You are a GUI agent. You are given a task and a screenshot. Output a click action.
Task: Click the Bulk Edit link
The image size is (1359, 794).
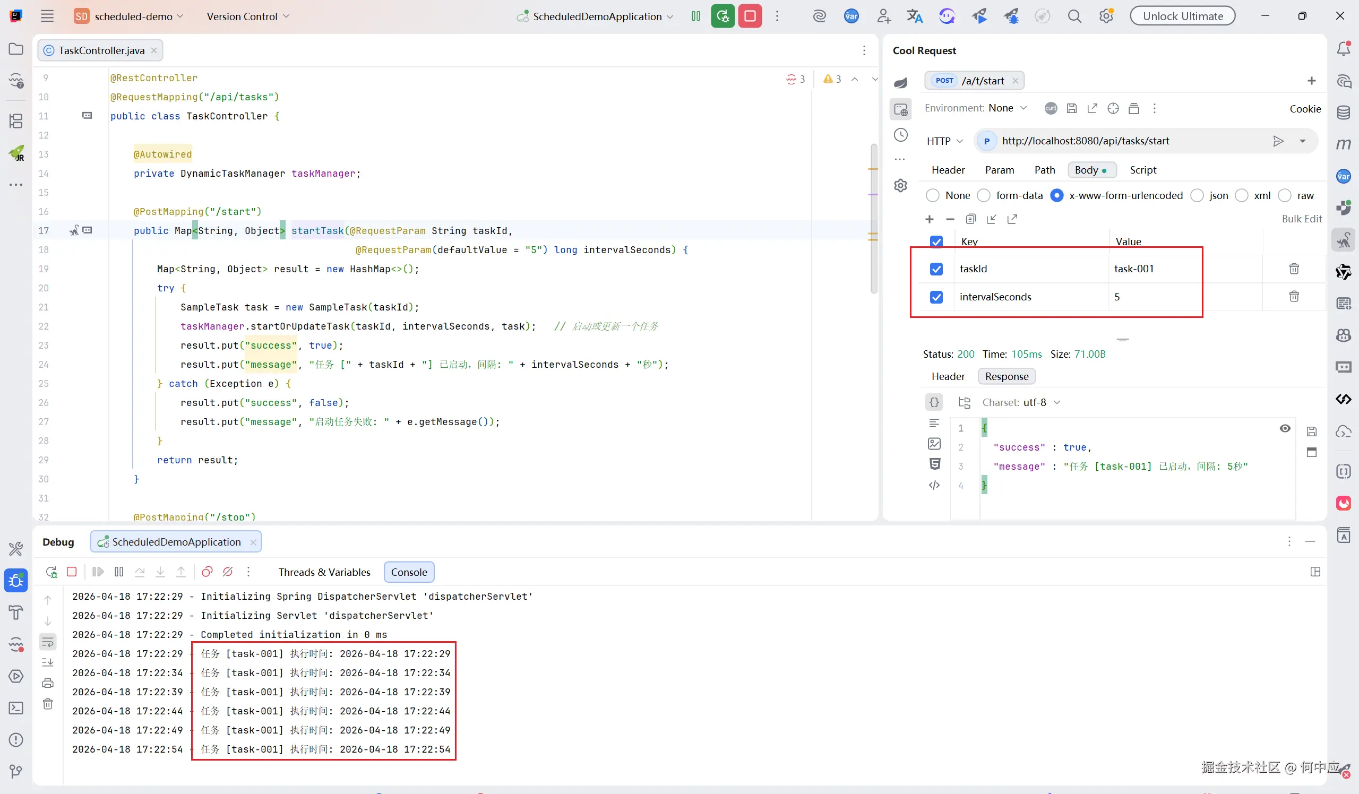[x=1301, y=219]
